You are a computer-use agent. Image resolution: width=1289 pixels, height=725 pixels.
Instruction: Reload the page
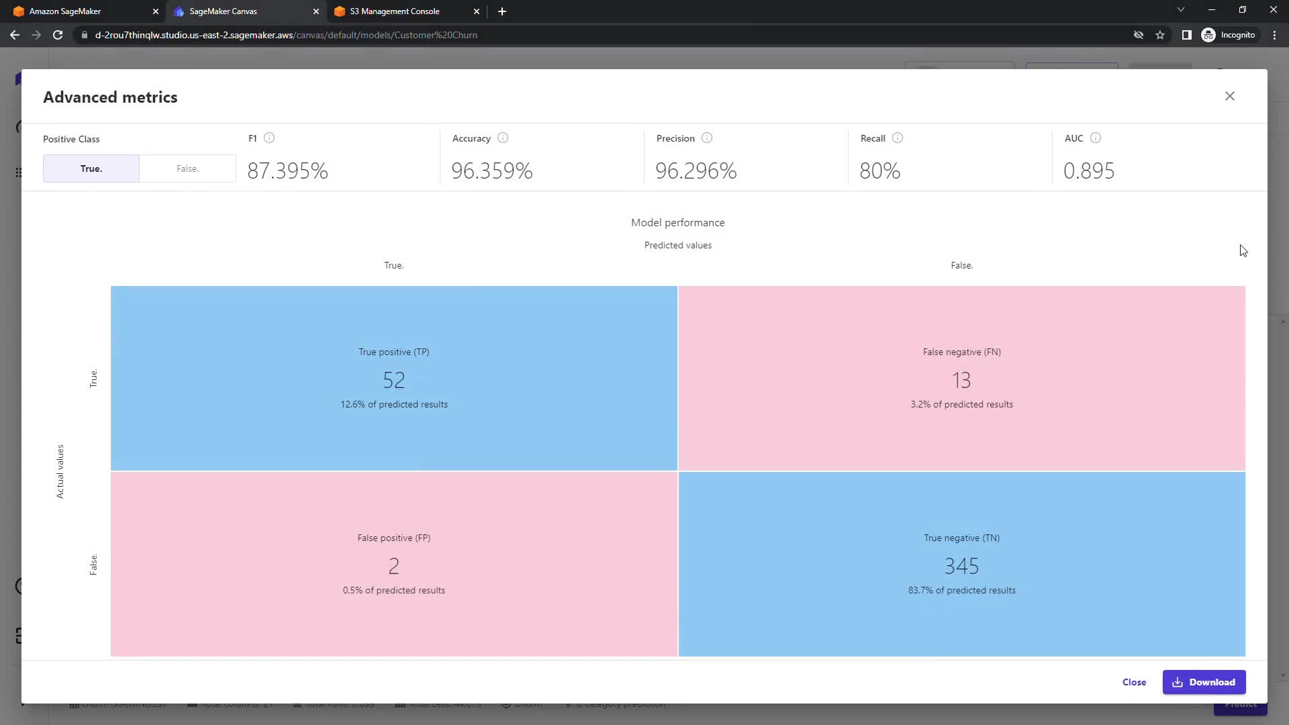coord(58,35)
